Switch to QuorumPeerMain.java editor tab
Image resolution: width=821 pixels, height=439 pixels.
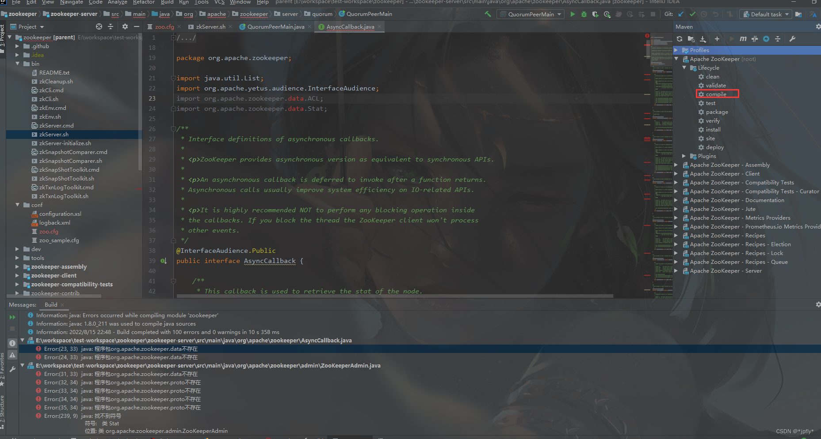(276, 27)
